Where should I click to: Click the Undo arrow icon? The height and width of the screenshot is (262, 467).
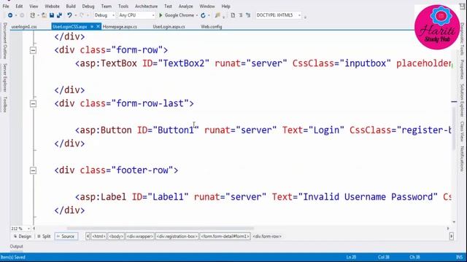tap(69, 15)
